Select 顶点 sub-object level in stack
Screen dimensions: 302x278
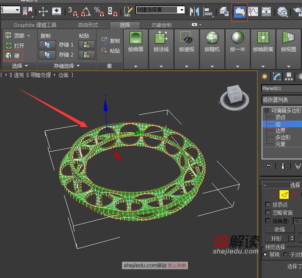(280, 117)
